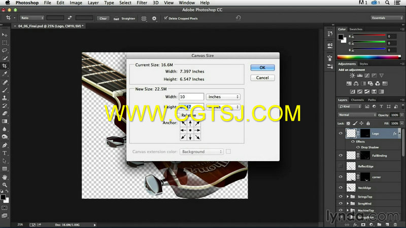Select the Crop tool in the toolbox
This screenshot has width=406, height=228.
pyautogui.click(x=5, y=66)
